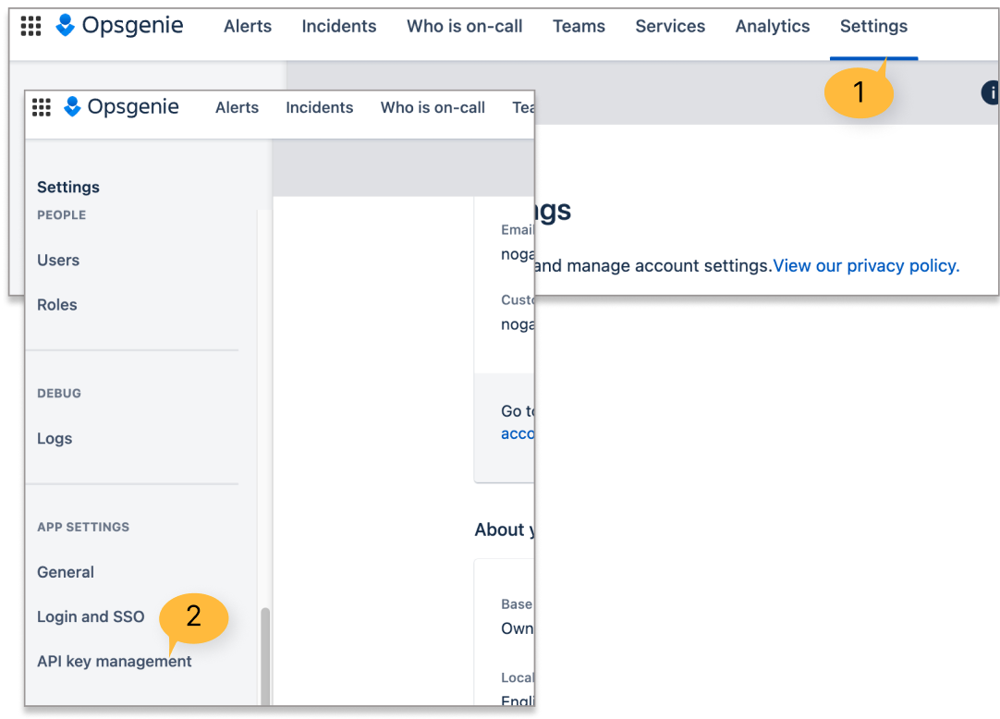The height and width of the screenshot is (719, 1000).
Task: Click the Opsgenie logo in the front window
Action: tap(121, 106)
